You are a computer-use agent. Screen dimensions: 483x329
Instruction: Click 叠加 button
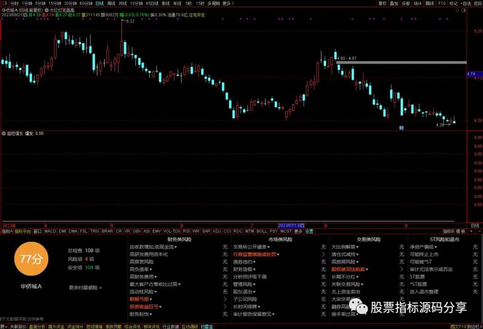(394, 4)
